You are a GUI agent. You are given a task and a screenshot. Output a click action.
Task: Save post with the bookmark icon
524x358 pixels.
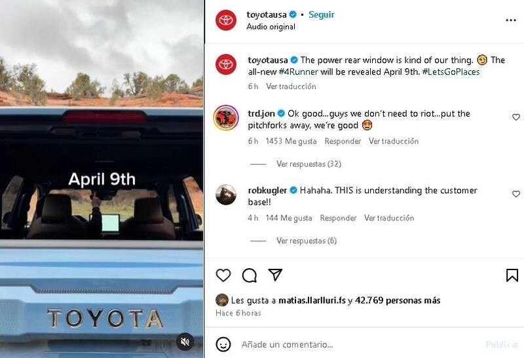click(x=512, y=275)
